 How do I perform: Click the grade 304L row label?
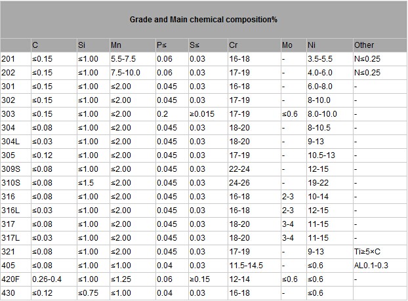point(10,142)
